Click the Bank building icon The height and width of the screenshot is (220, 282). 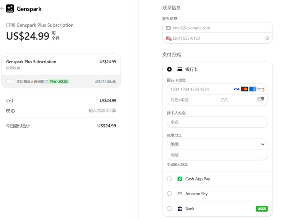click(x=180, y=209)
